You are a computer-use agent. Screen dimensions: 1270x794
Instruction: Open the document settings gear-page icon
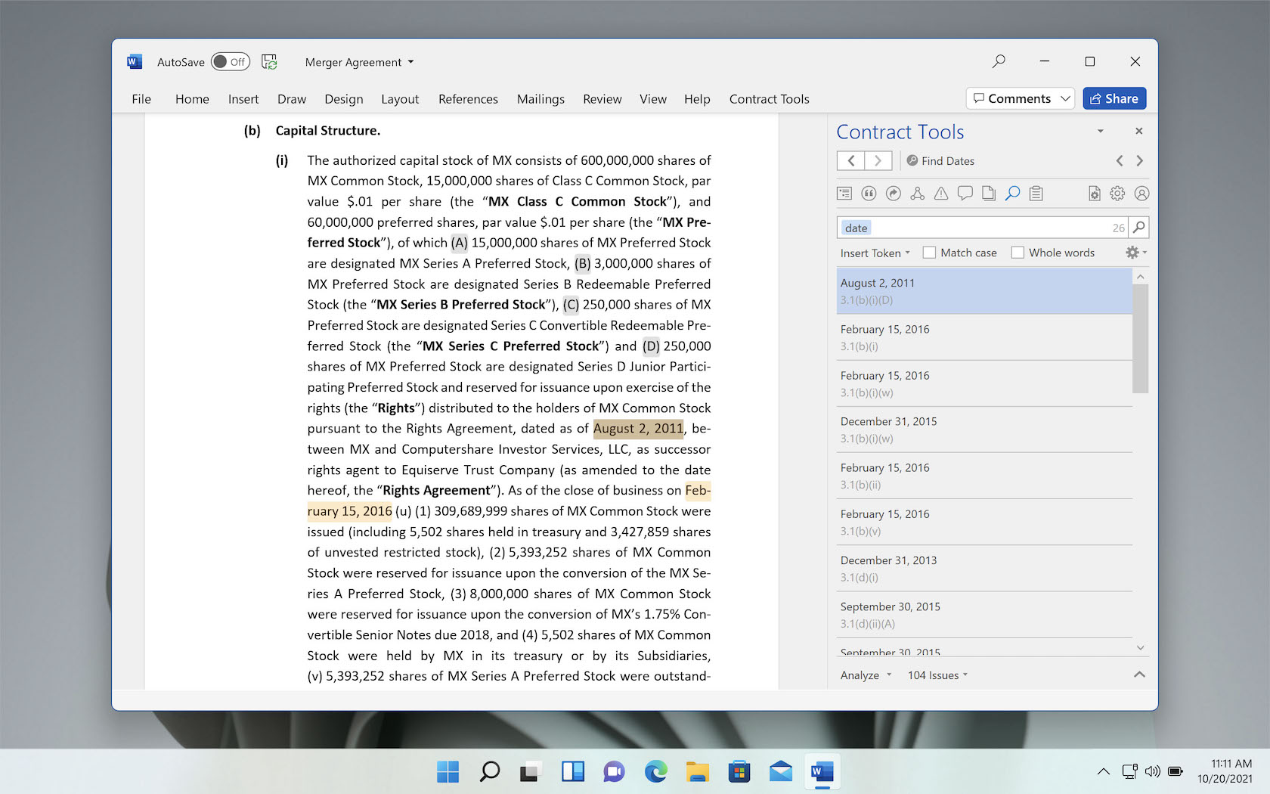1094,194
